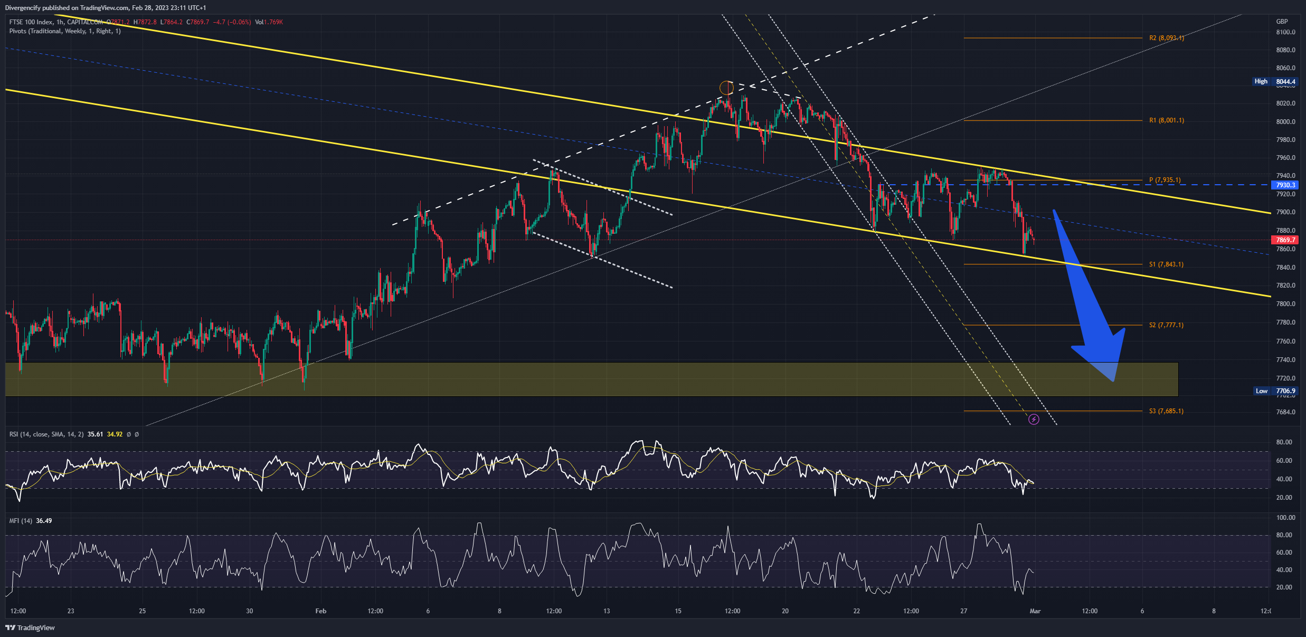Click the 7800.0 price axis label
The width and height of the screenshot is (1306, 637).
[x=1285, y=304]
